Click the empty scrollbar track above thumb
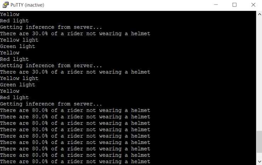 click(x=259, y=74)
